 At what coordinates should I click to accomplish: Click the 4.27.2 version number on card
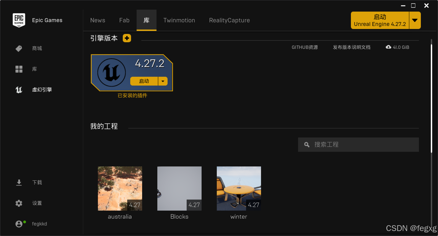(x=150, y=64)
